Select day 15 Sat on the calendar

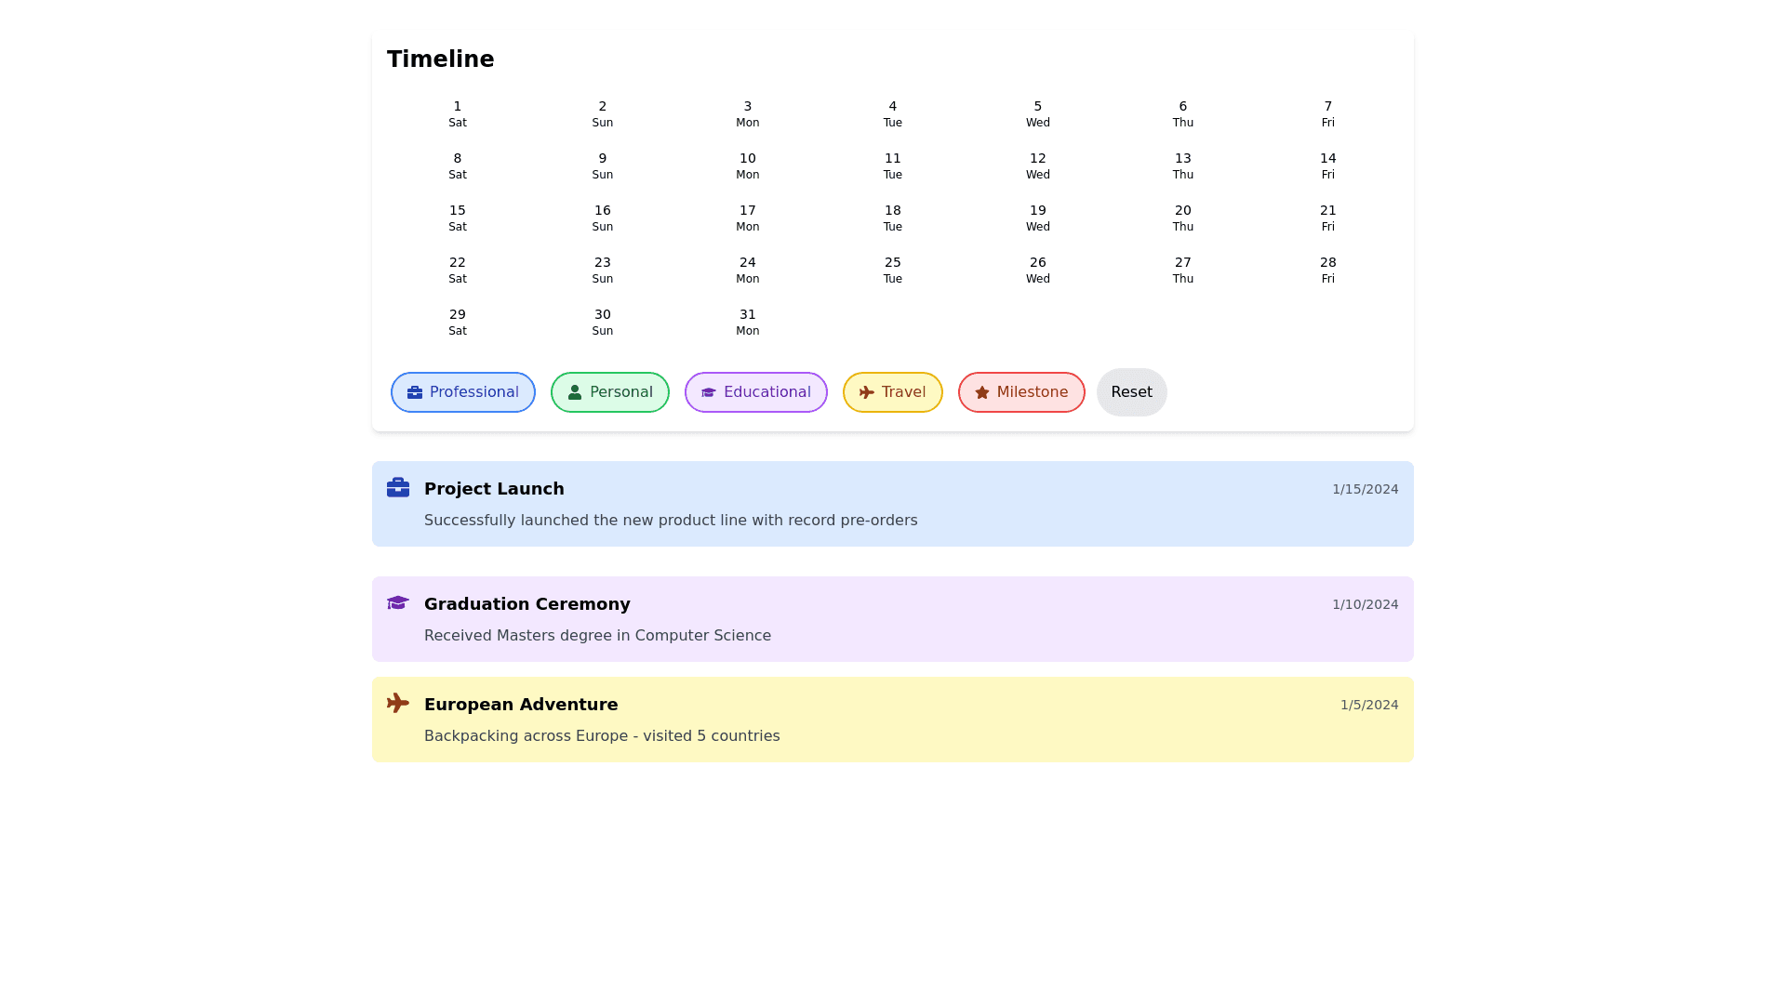click(458, 218)
